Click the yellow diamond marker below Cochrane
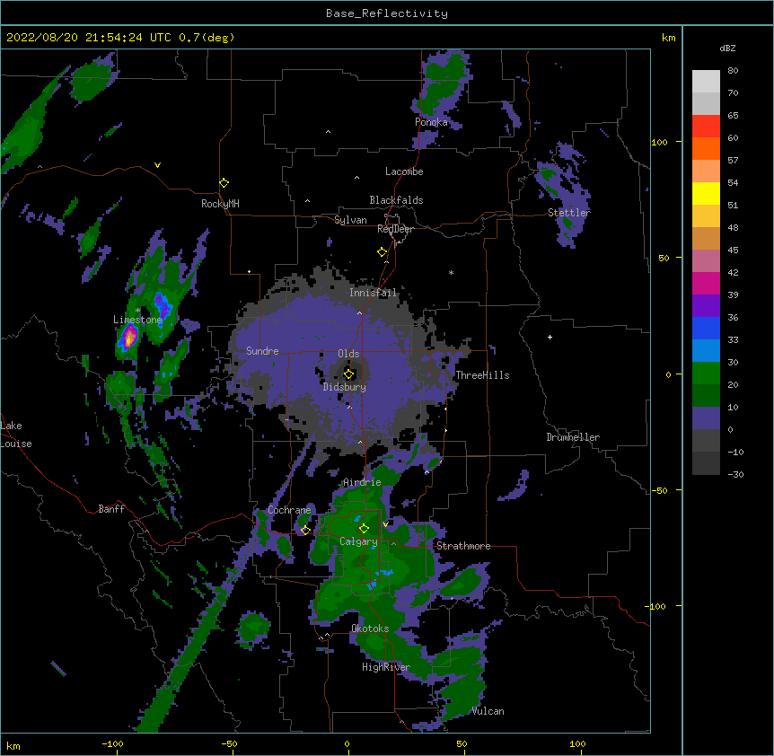The height and width of the screenshot is (756, 774). [305, 531]
